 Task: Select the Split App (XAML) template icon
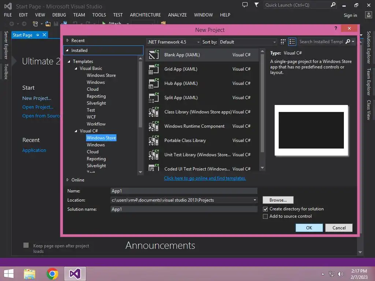click(153, 98)
